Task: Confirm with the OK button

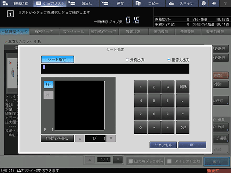Action: pos(192,145)
